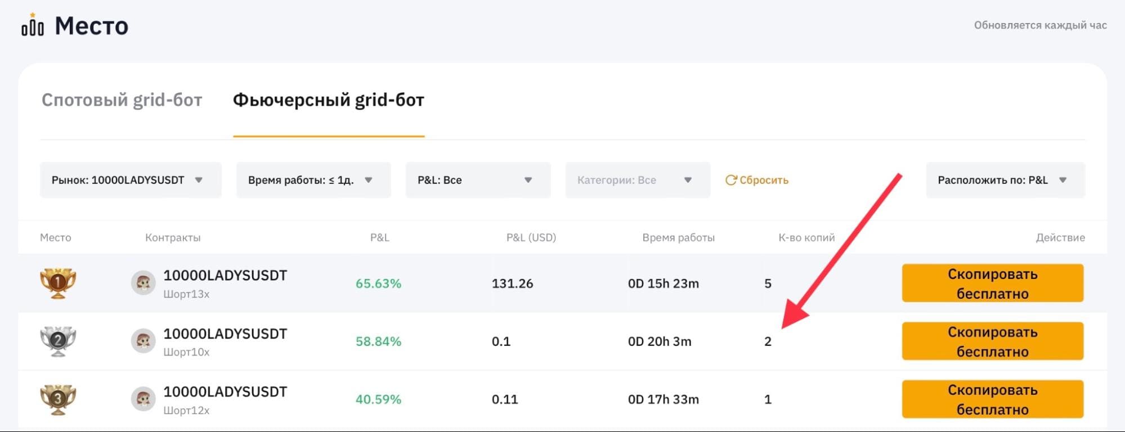Click the avatar of the Шорт12x bot
Image resolution: width=1125 pixels, height=432 pixels.
coord(143,399)
